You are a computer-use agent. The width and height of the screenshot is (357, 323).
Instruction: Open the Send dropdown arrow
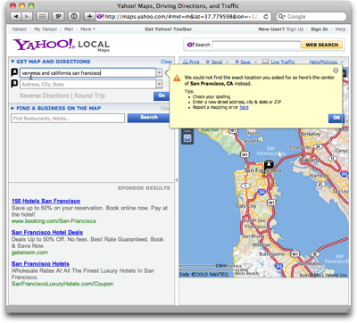tap(228, 62)
